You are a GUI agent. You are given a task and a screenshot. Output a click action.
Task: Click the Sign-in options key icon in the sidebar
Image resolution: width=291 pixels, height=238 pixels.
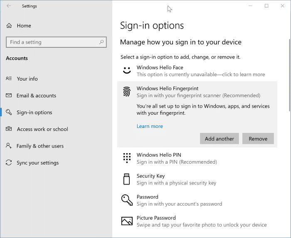[x=9, y=112]
